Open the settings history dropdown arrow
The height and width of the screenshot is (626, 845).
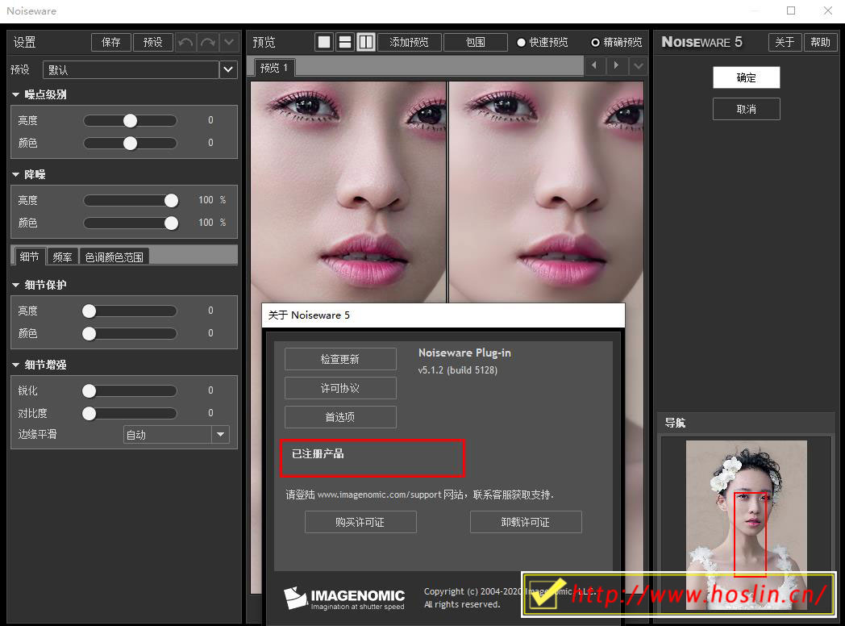[x=229, y=42]
